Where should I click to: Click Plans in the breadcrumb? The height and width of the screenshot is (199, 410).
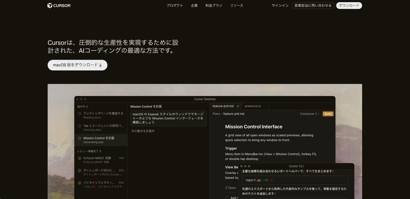click(216, 114)
